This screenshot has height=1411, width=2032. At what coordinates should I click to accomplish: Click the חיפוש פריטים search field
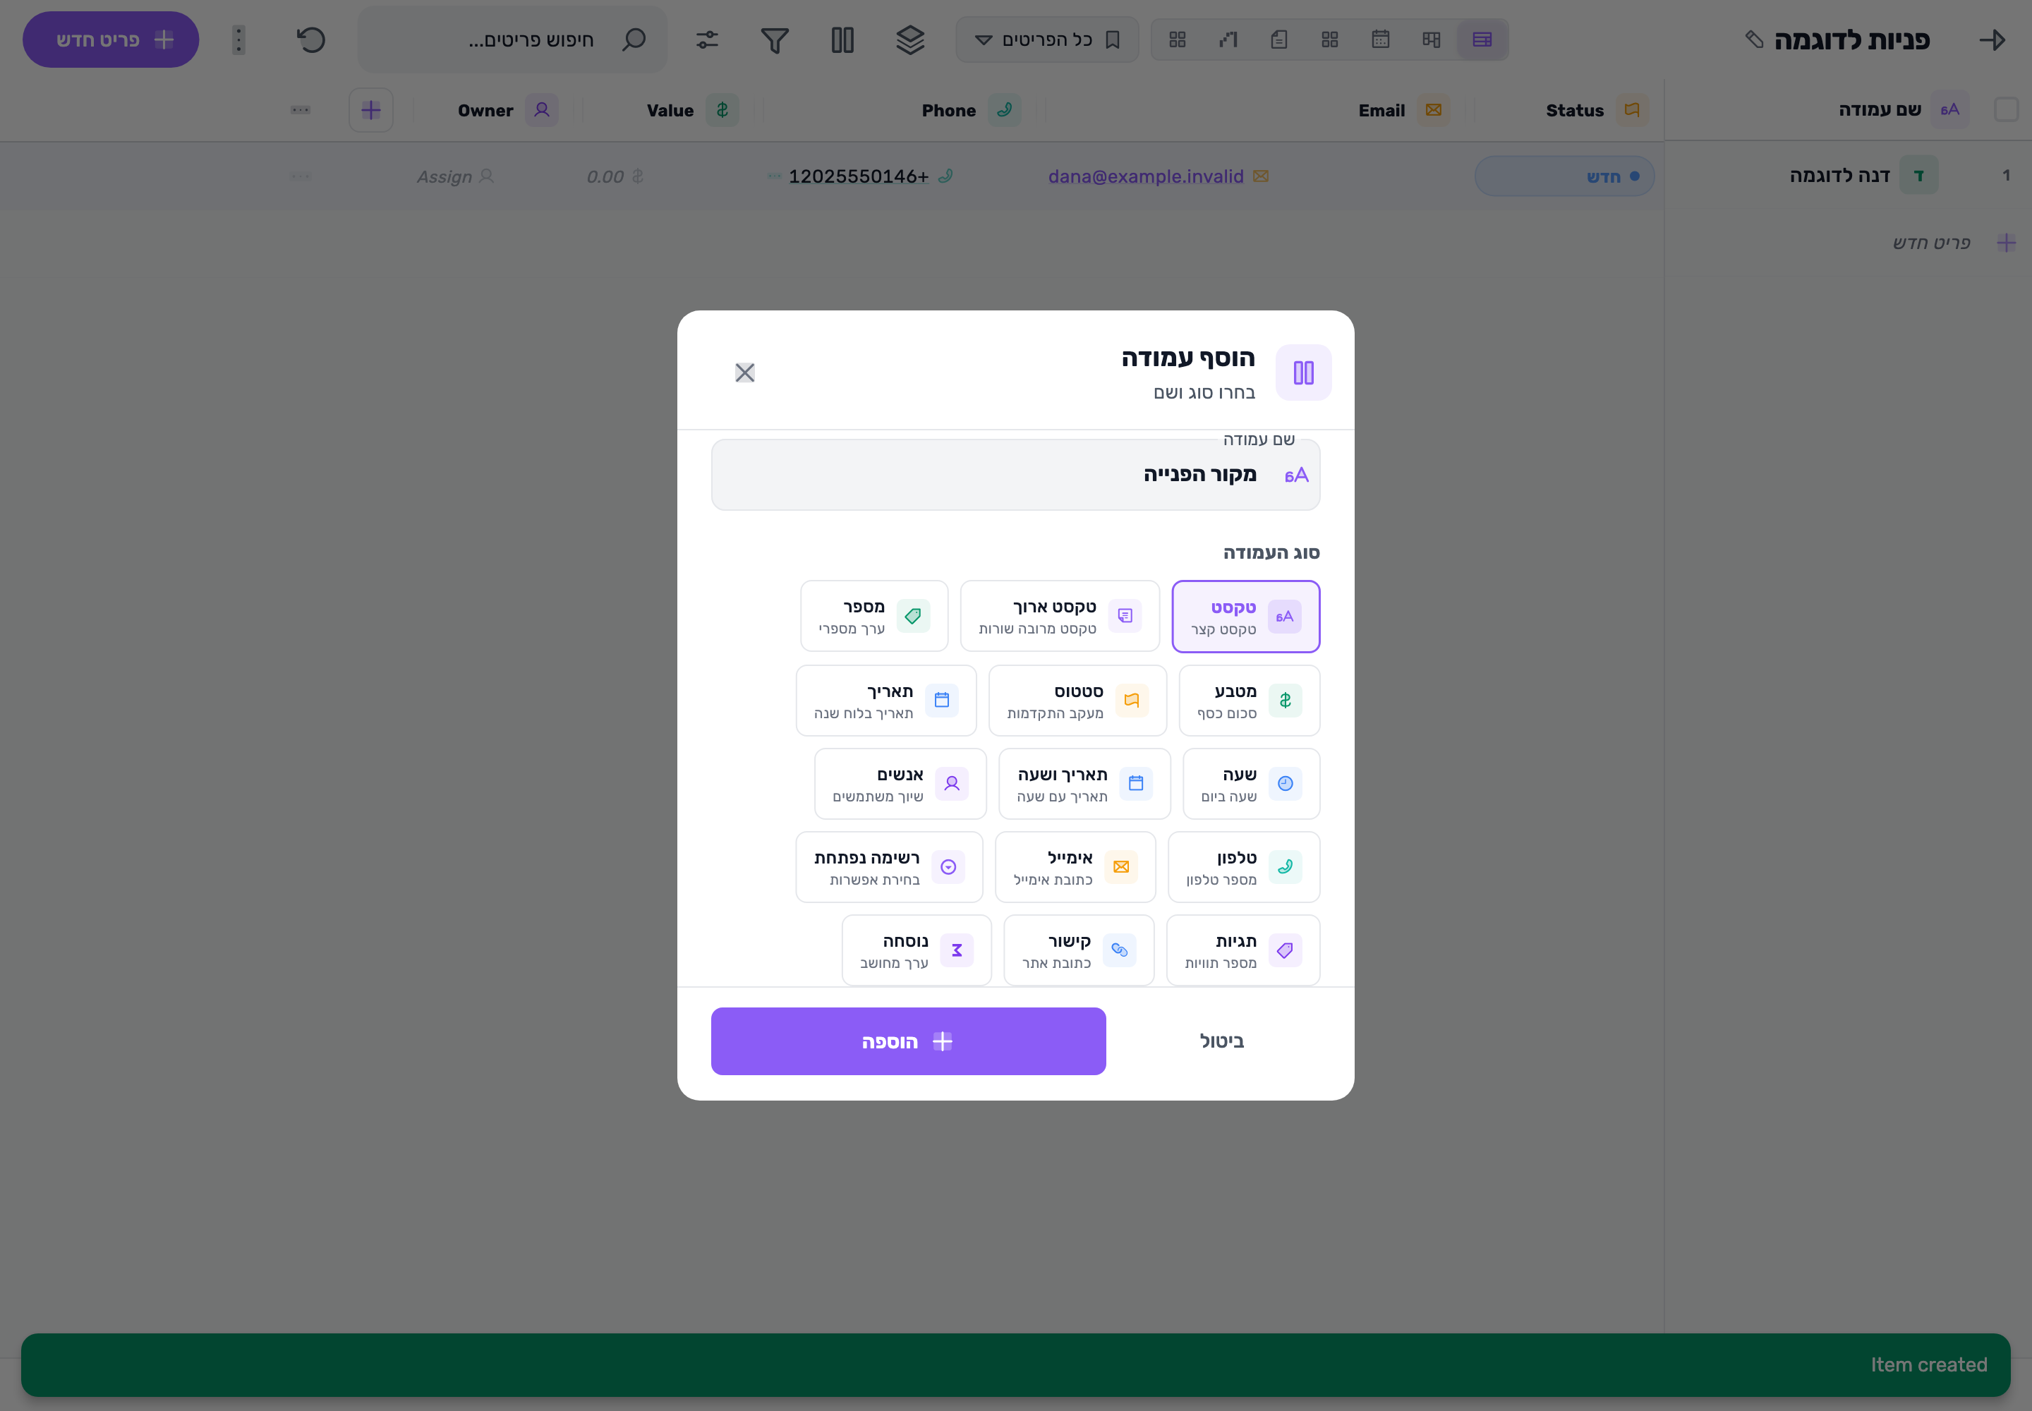[513, 40]
